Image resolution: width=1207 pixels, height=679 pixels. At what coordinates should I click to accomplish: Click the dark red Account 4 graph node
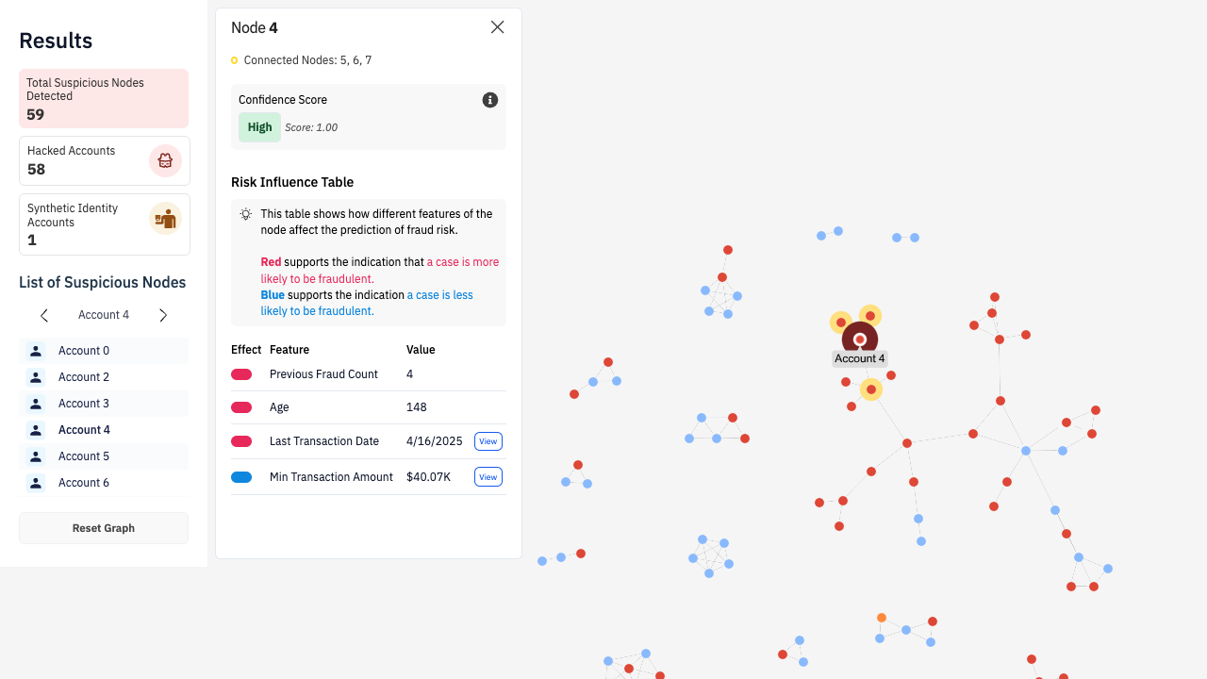click(860, 339)
